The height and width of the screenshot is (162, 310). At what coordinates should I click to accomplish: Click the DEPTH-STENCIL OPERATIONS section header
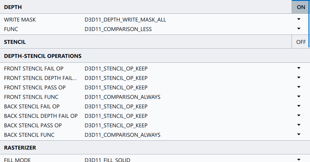pyautogui.click(x=43, y=56)
